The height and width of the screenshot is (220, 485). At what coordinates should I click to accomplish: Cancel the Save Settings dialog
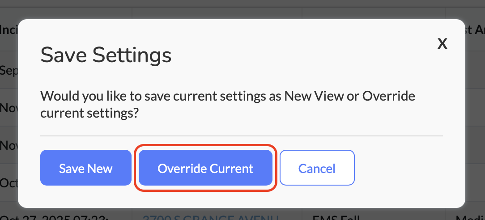point(317,168)
